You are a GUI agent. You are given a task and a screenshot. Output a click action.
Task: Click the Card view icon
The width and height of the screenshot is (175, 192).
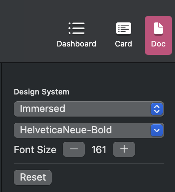tap(124, 28)
